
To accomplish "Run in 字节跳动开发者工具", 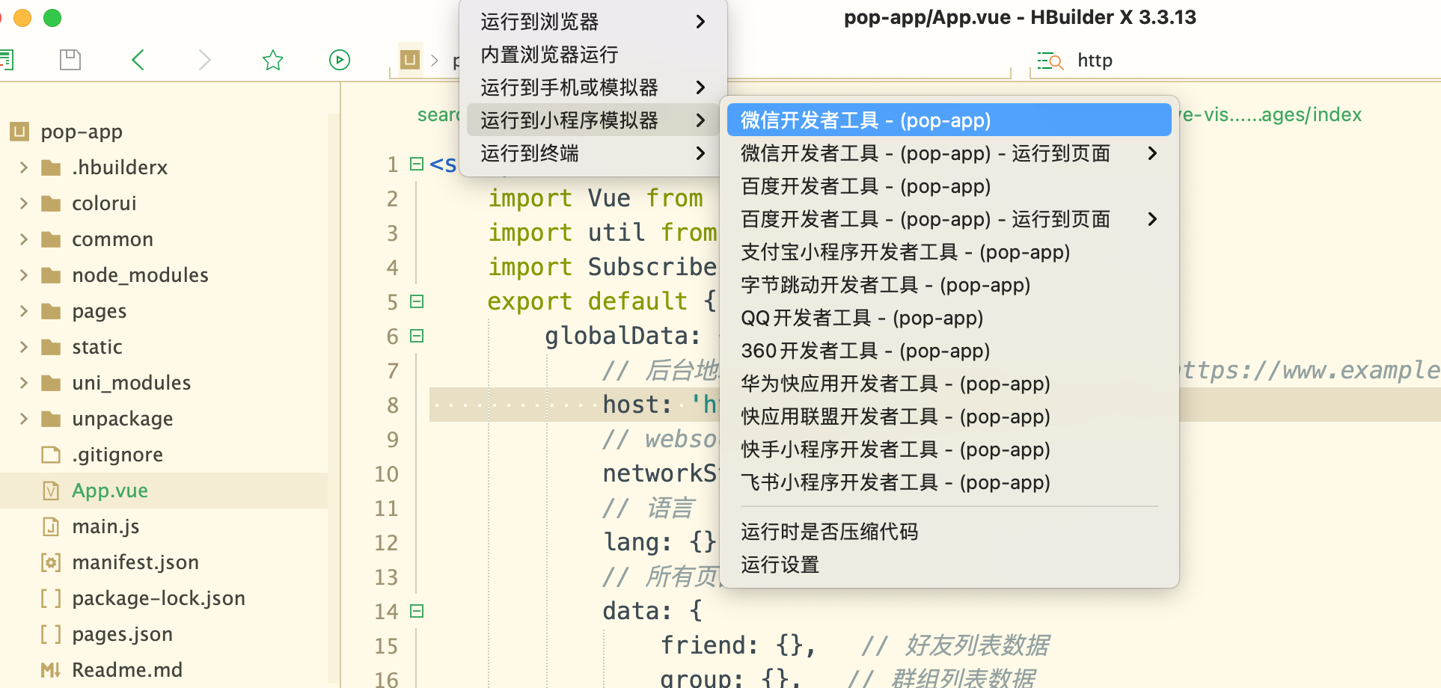I will click(949, 285).
